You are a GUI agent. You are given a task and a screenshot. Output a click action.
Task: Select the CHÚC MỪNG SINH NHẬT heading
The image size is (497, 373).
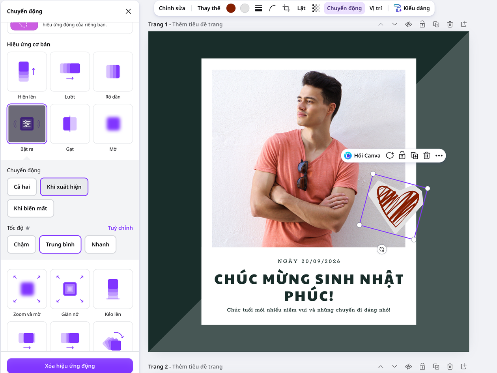pyautogui.click(x=309, y=287)
